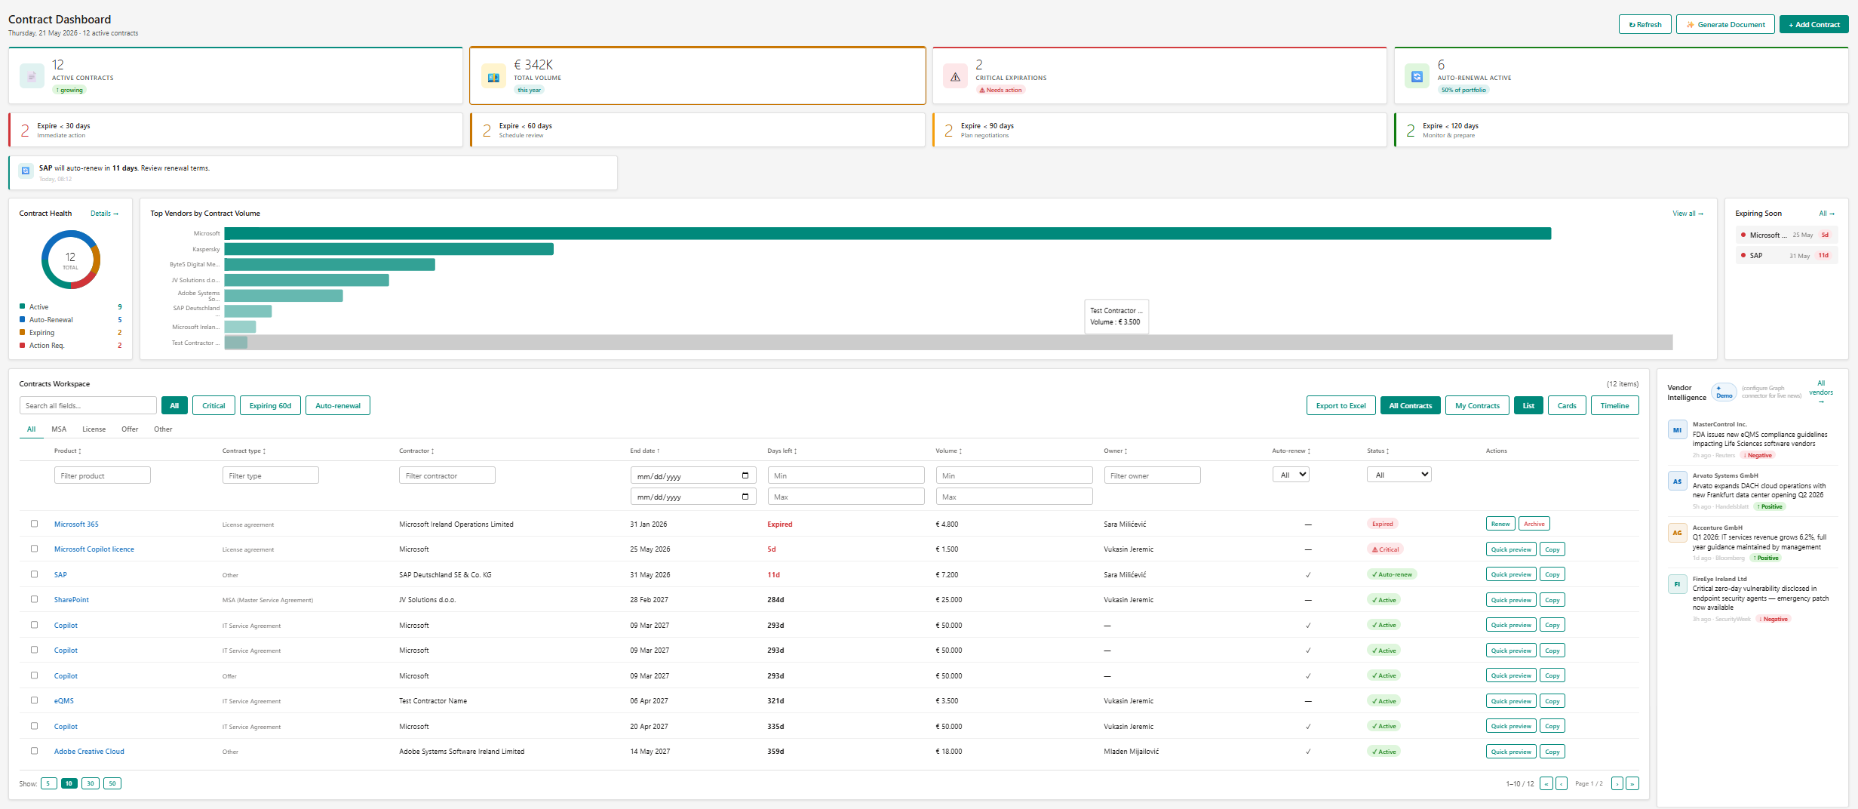Sort table by Owner column

click(1116, 451)
